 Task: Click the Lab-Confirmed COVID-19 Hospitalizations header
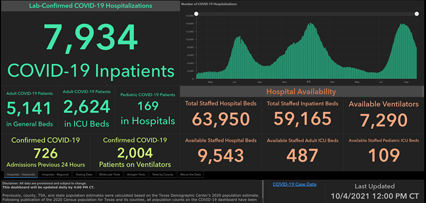click(x=90, y=6)
